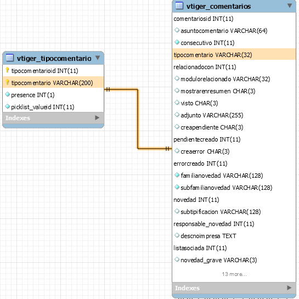
Task: Click diamond icon next to presence INT(1)
Action: [8, 94]
